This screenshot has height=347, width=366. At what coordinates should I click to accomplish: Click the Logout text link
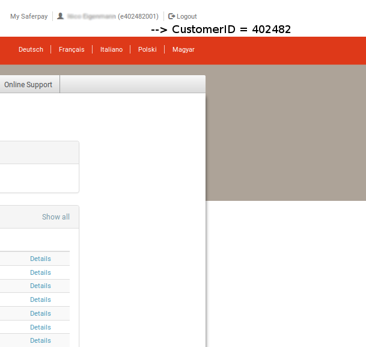click(x=187, y=16)
